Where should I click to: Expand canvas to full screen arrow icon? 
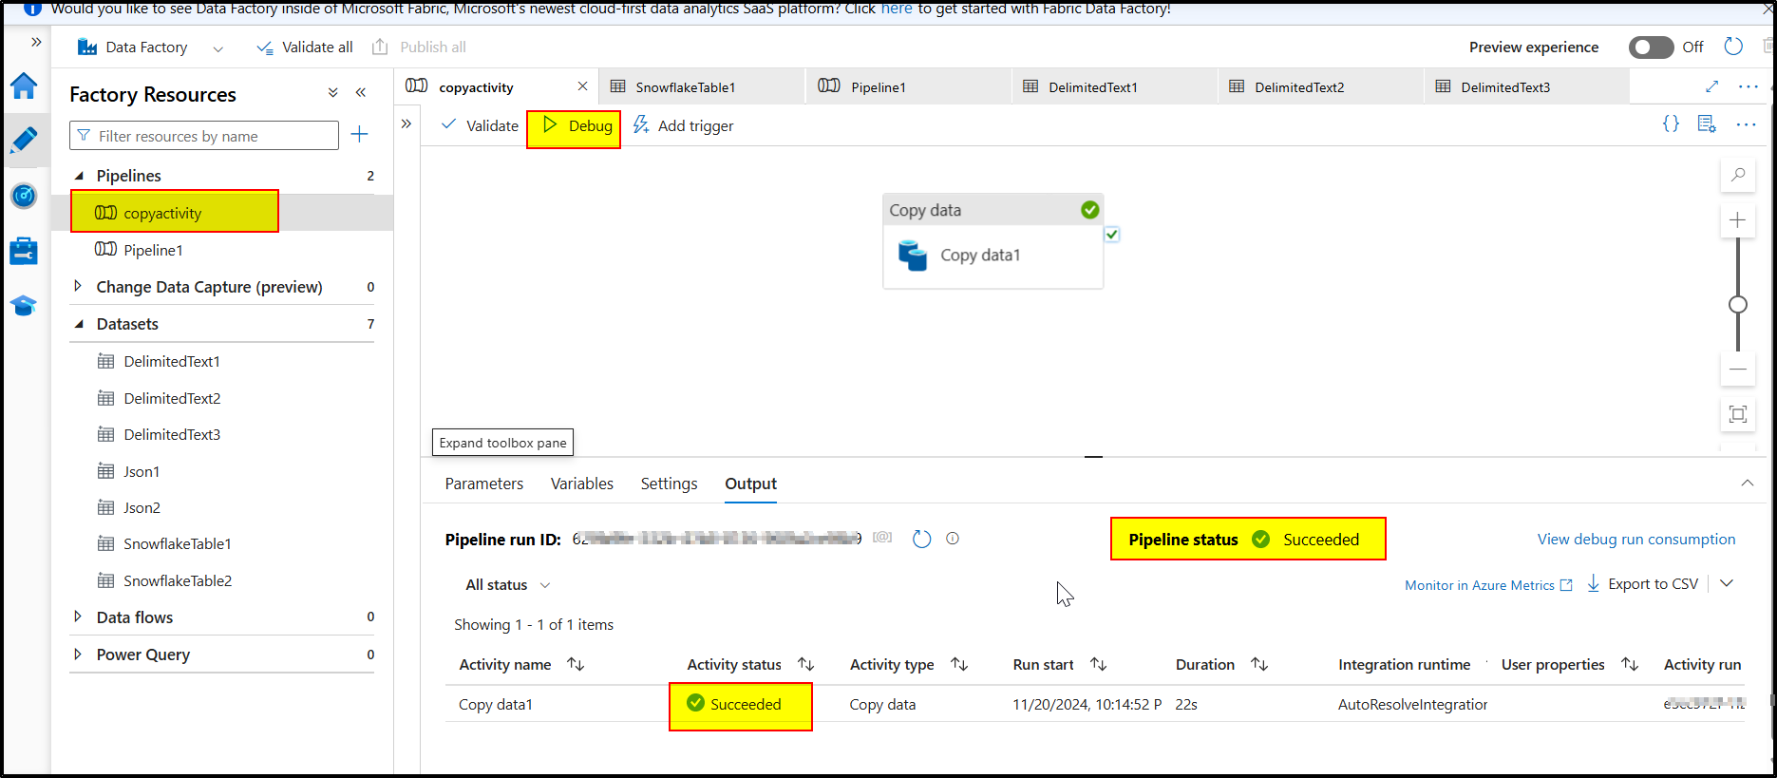(x=1711, y=86)
